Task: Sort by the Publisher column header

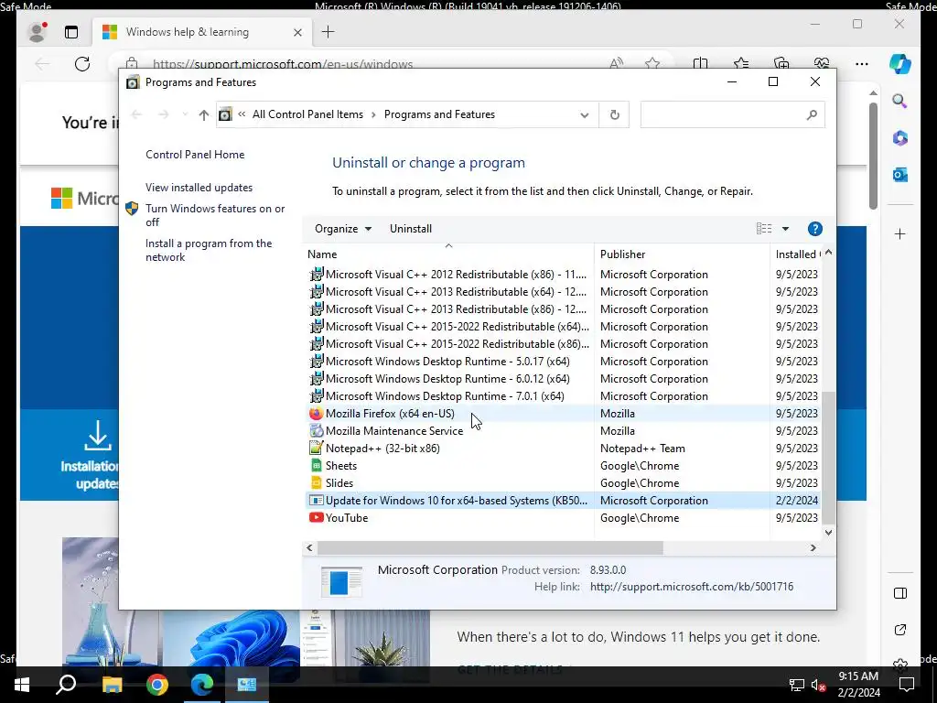Action: [x=682, y=254]
